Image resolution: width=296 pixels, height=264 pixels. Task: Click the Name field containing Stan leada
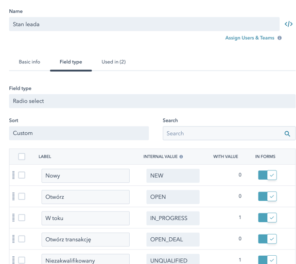[x=144, y=24]
